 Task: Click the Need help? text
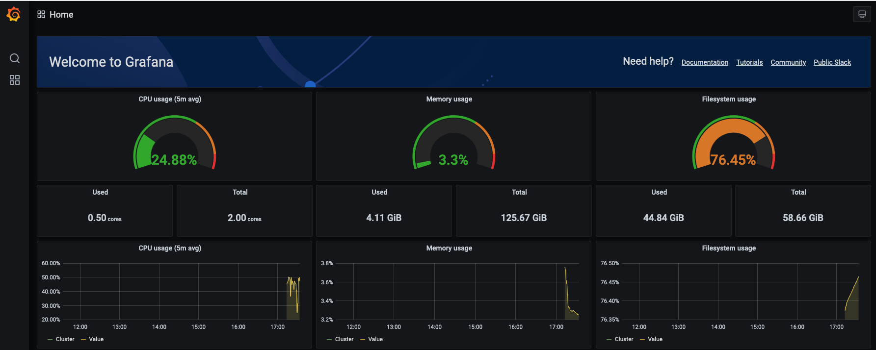(648, 61)
